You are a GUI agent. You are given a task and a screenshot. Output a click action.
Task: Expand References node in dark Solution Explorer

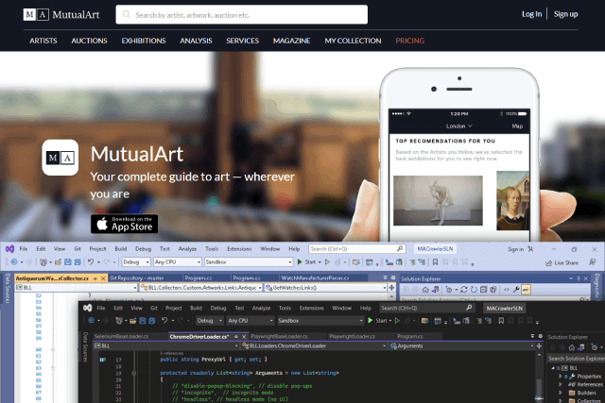(561, 384)
